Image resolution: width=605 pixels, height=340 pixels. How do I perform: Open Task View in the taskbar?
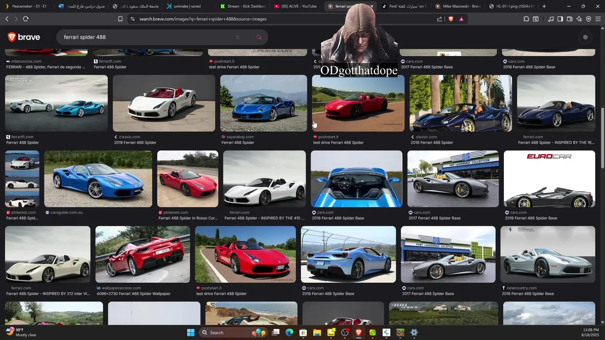276,332
